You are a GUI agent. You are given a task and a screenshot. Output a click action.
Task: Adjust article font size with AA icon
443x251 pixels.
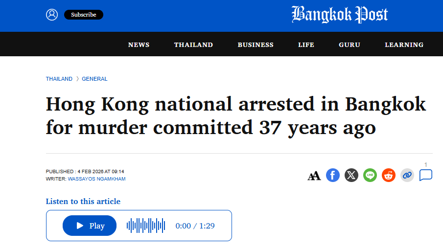[x=314, y=176]
